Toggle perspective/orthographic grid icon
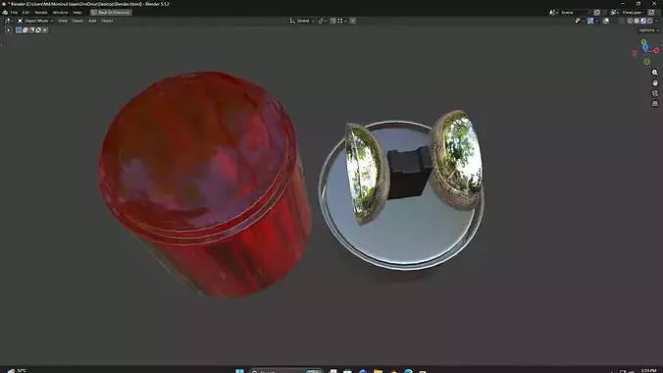The width and height of the screenshot is (663, 373). pyautogui.click(x=655, y=103)
